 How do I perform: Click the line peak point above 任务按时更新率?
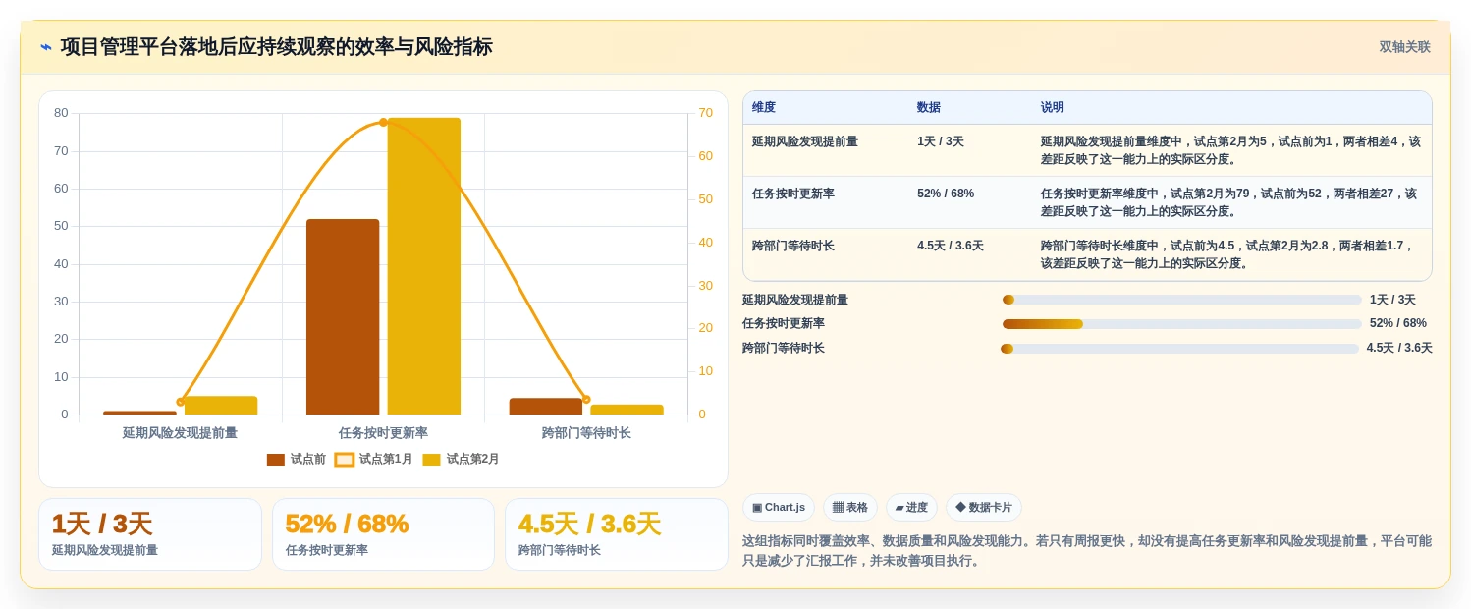383,123
